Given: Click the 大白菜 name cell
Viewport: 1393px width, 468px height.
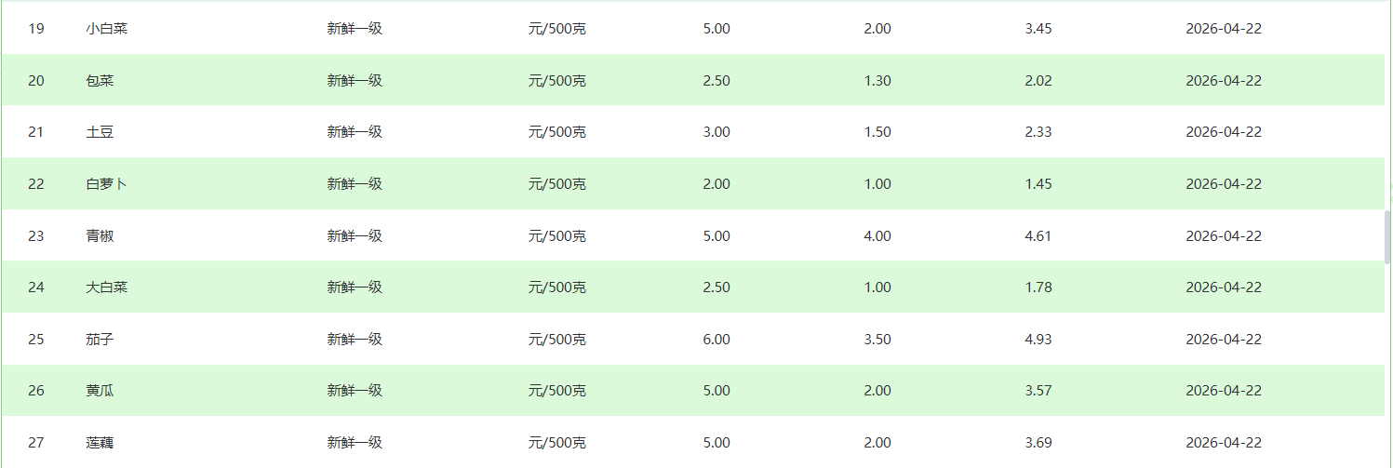Looking at the screenshot, I should point(106,287).
